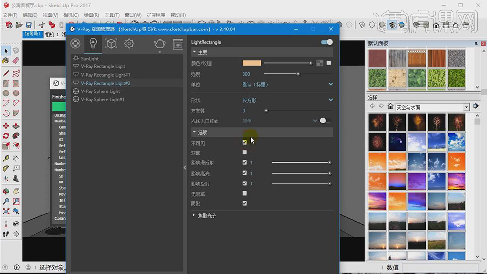Uncheck the 阴影 checkbox
Screen dimensions: 487x274
245,203
